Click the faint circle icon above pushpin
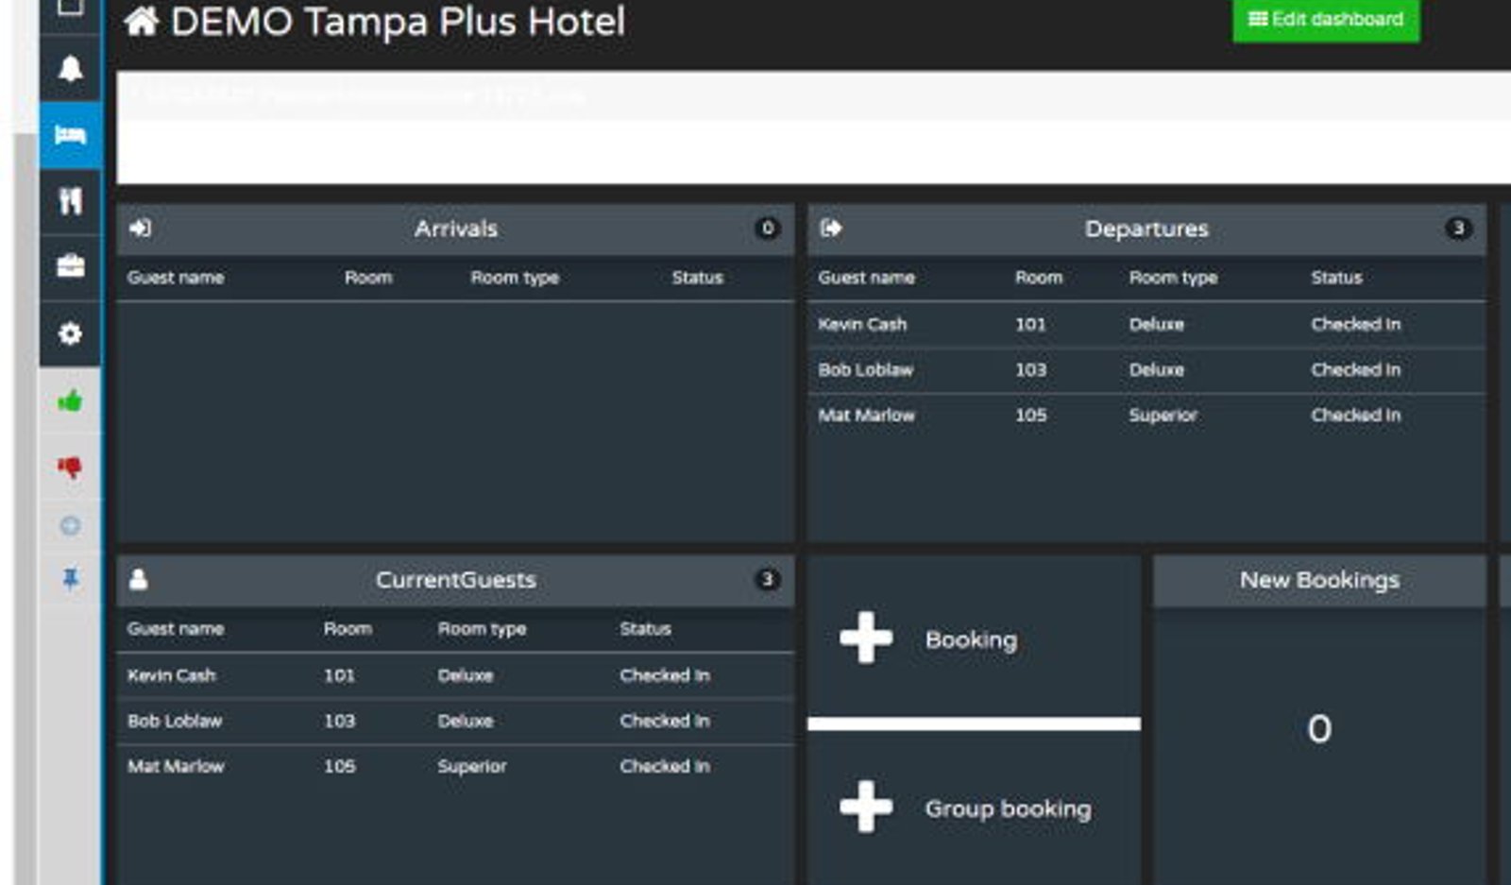 coord(70,525)
